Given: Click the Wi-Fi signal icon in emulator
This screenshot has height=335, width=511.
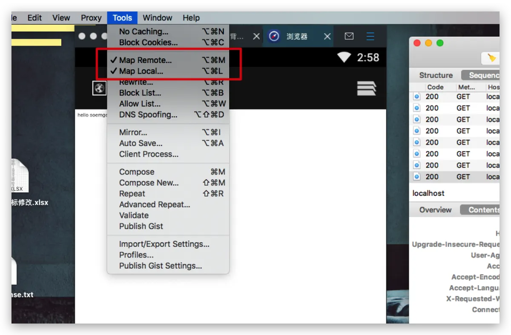Looking at the screenshot, I should coord(344,57).
